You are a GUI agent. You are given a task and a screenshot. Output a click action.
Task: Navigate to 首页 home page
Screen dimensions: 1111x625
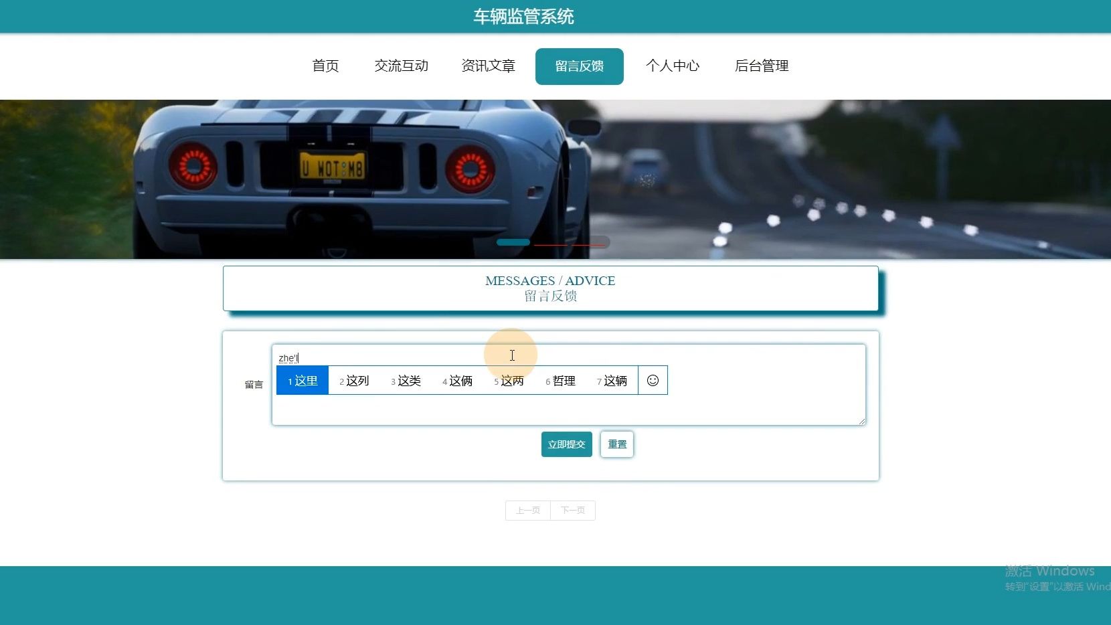point(325,66)
